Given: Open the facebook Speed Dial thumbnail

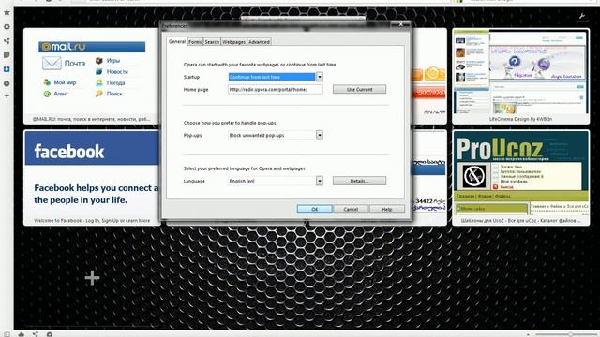Looking at the screenshot, I should (92, 178).
